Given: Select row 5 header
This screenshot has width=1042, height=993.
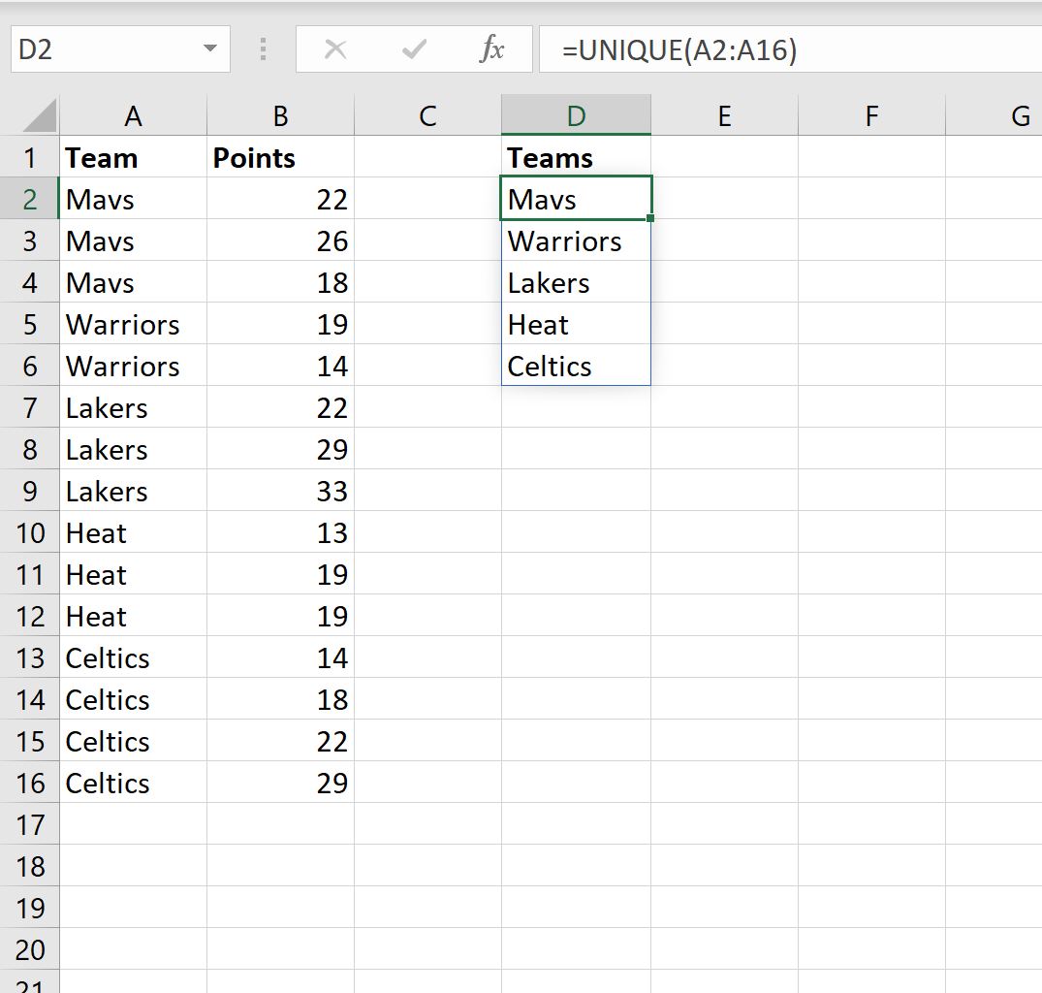Looking at the screenshot, I should click(x=30, y=324).
